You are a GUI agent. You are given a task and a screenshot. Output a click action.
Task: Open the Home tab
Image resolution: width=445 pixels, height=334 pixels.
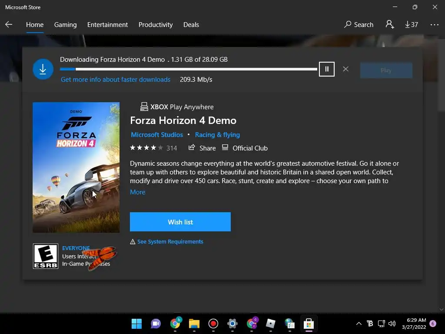[x=35, y=25]
